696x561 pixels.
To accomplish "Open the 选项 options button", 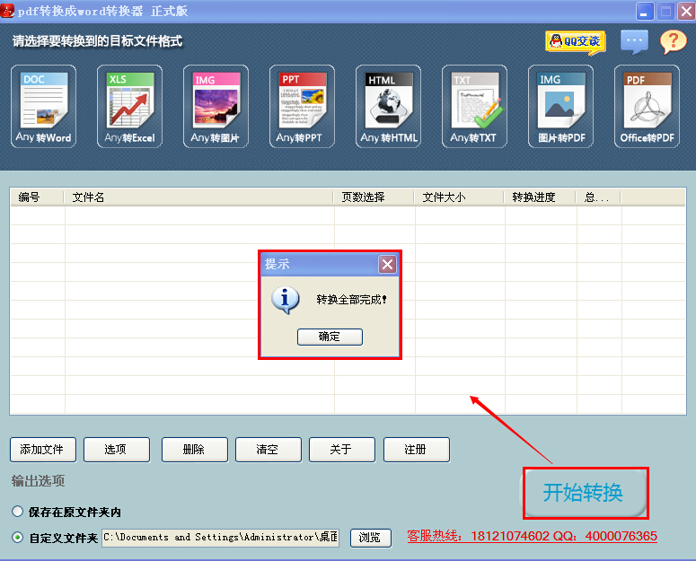I will pos(117,450).
